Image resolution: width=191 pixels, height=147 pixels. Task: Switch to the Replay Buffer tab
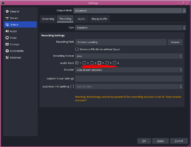[99, 19]
